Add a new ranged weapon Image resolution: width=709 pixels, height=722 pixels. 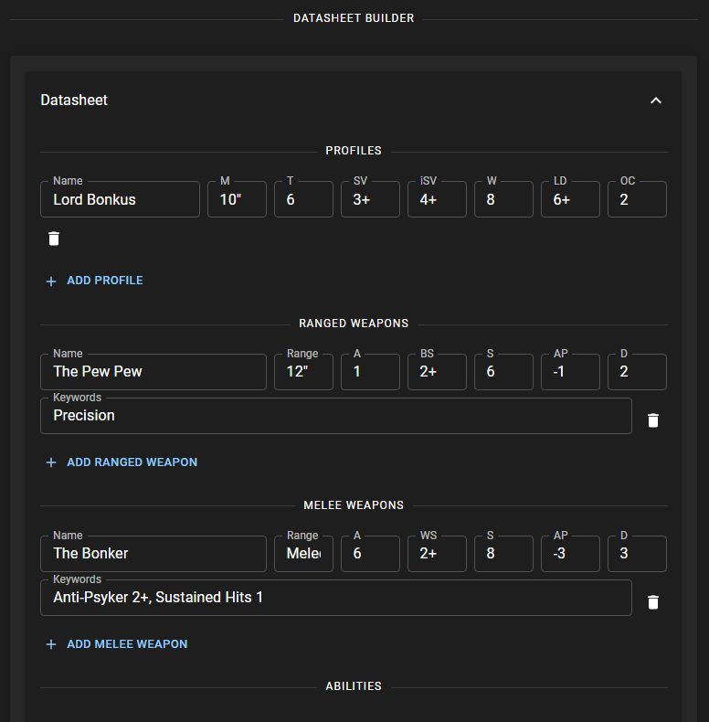pos(122,462)
